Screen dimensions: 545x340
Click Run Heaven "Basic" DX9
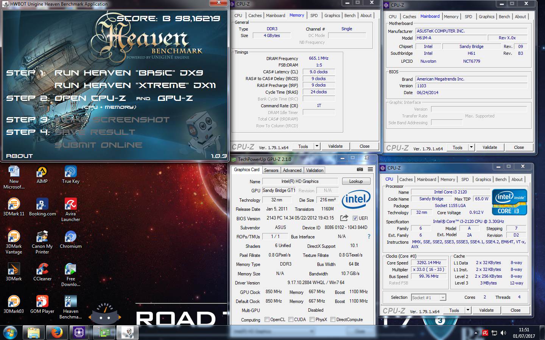(x=129, y=73)
